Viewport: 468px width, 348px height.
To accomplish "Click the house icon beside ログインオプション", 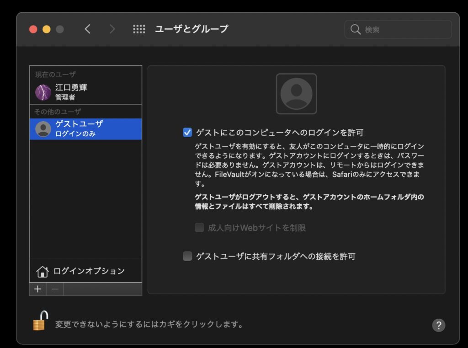I will [x=42, y=272].
